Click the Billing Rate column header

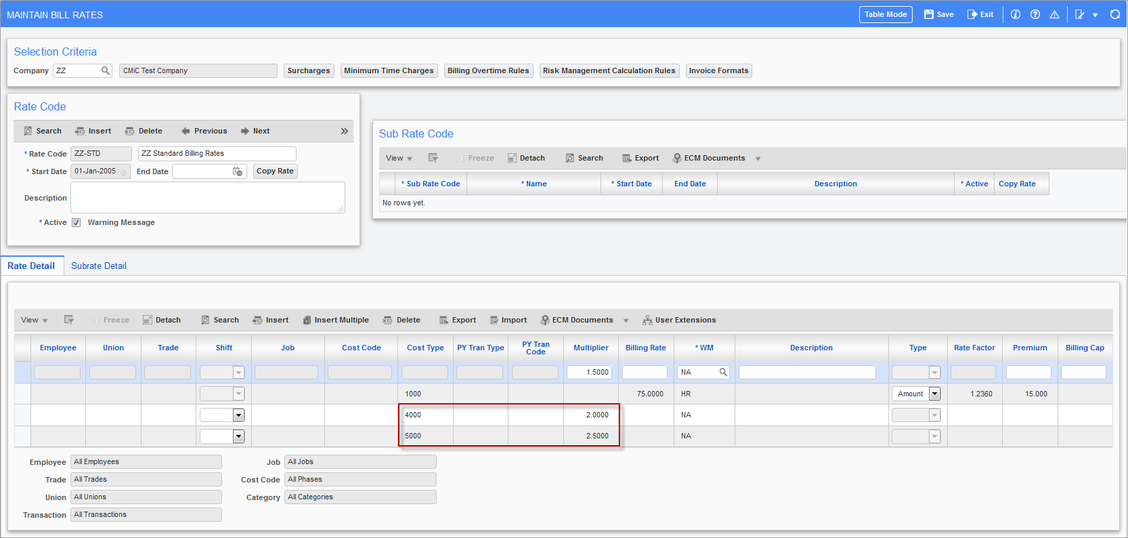point(645,348)
